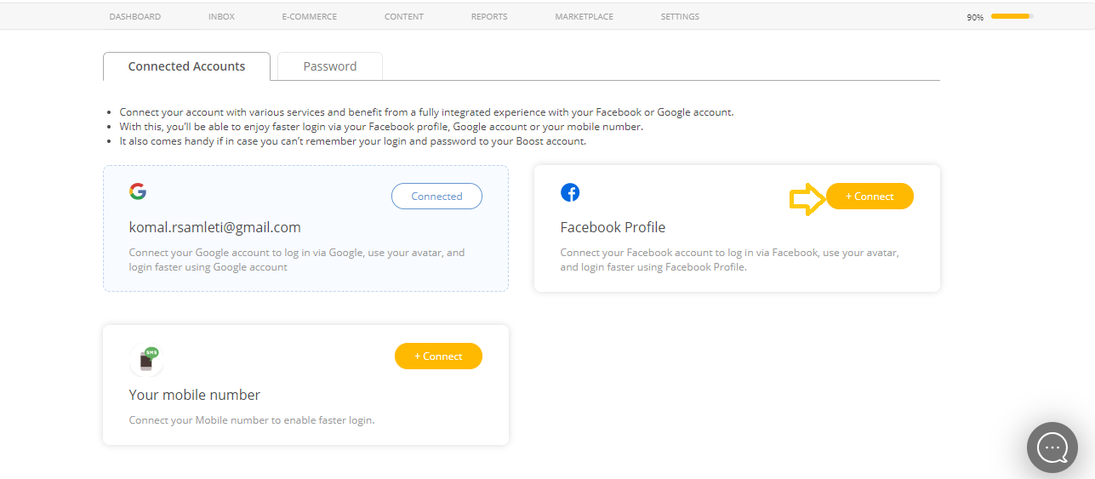The width and height of the screenshot is (1095, 479).
Task: Click the Google account description text
Action: (297, 259)
